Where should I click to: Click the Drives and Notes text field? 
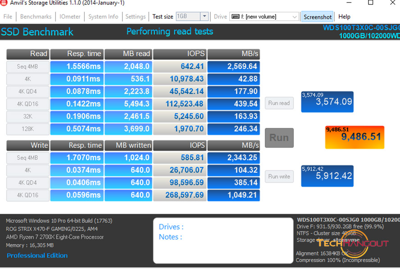tap(223, 241)
